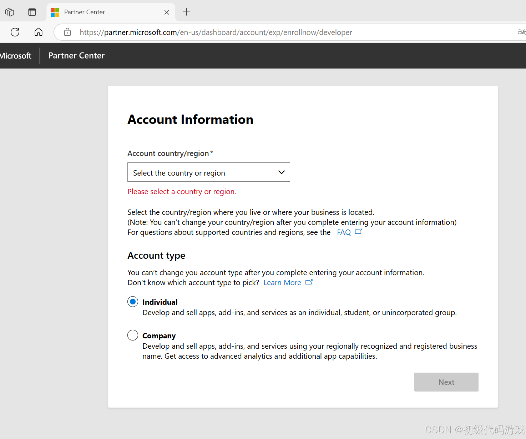This screenshot has width=526, height=439.
Task: Click the Partner Center tab favicon
Action: 55,12
